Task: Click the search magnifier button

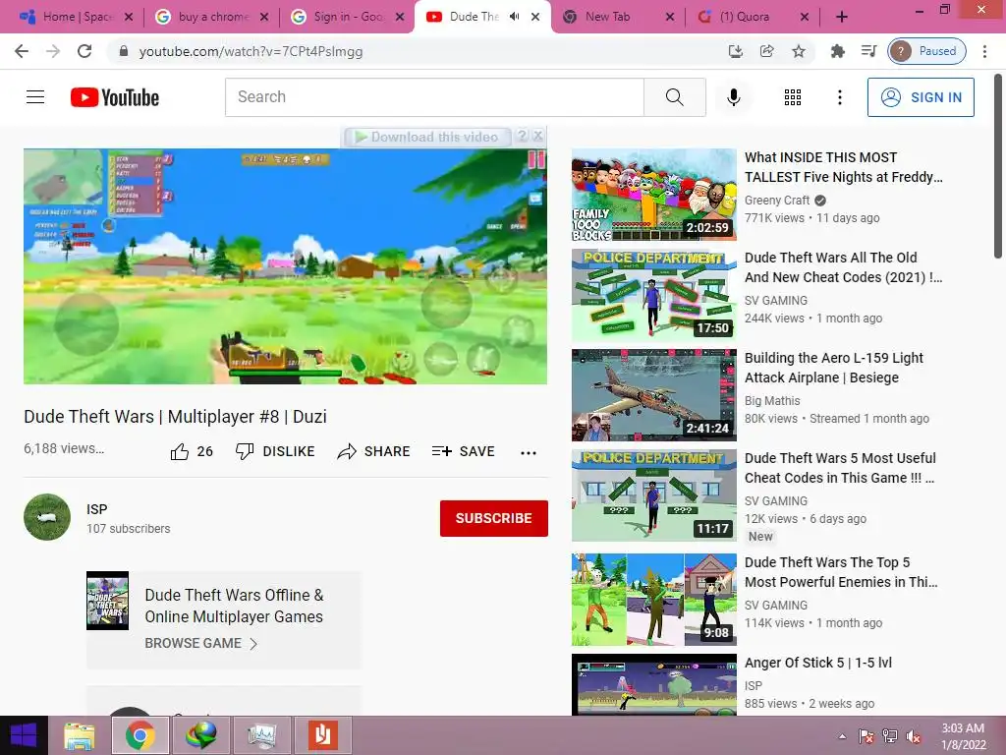Action: click(x=674, y=97)
